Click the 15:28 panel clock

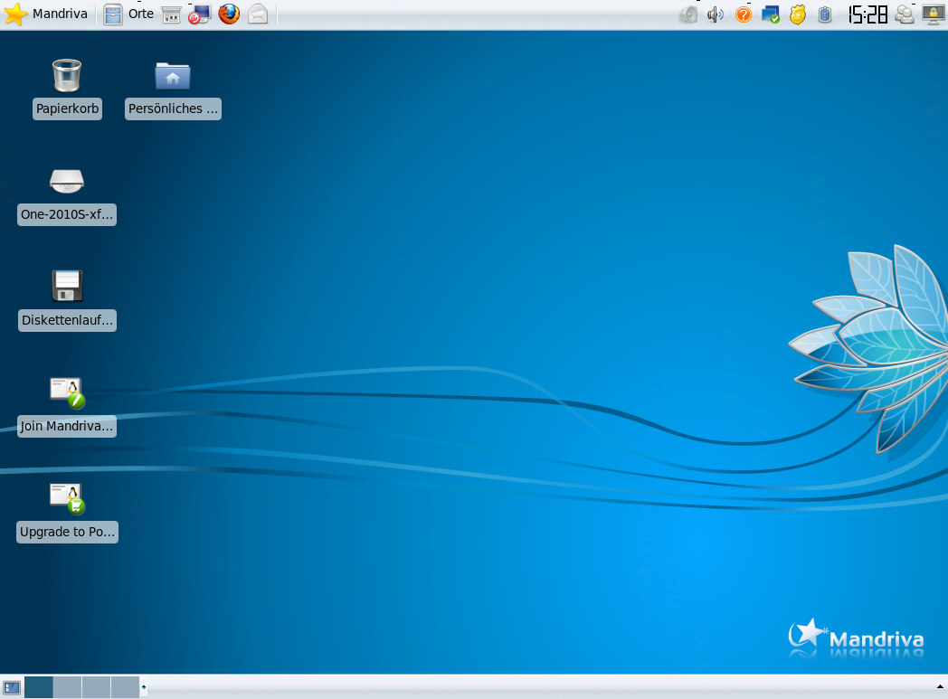click(867, 14)
